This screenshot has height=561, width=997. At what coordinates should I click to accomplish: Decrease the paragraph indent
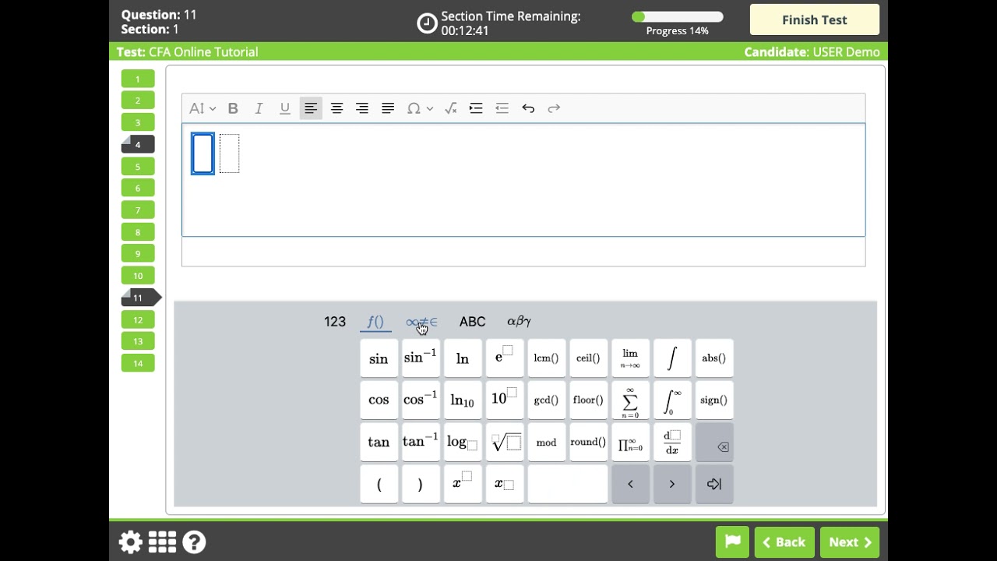502,108
